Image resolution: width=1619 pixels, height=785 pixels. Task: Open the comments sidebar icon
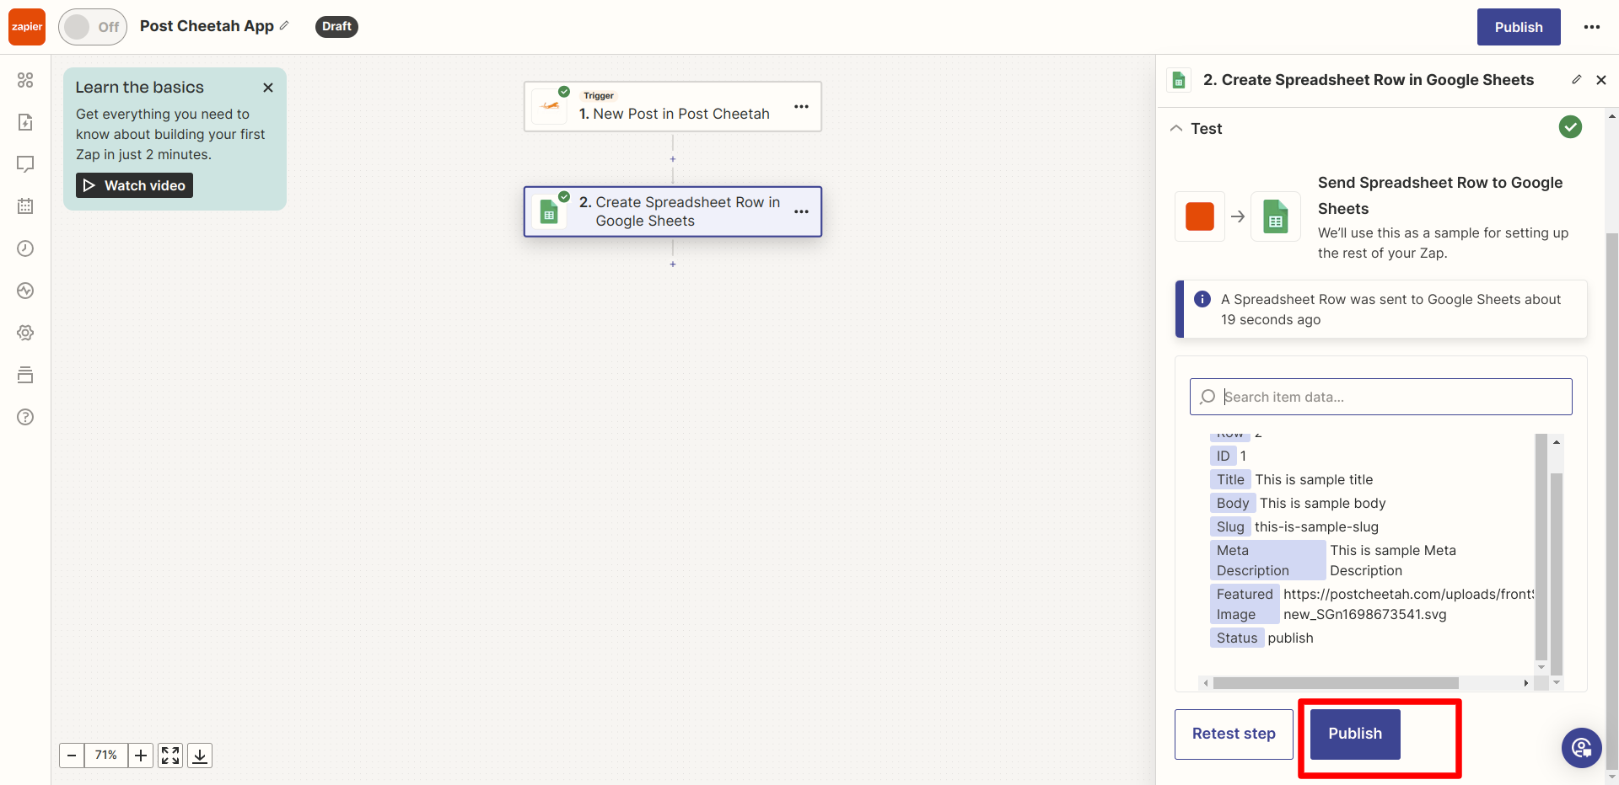[x=25, y=164]
